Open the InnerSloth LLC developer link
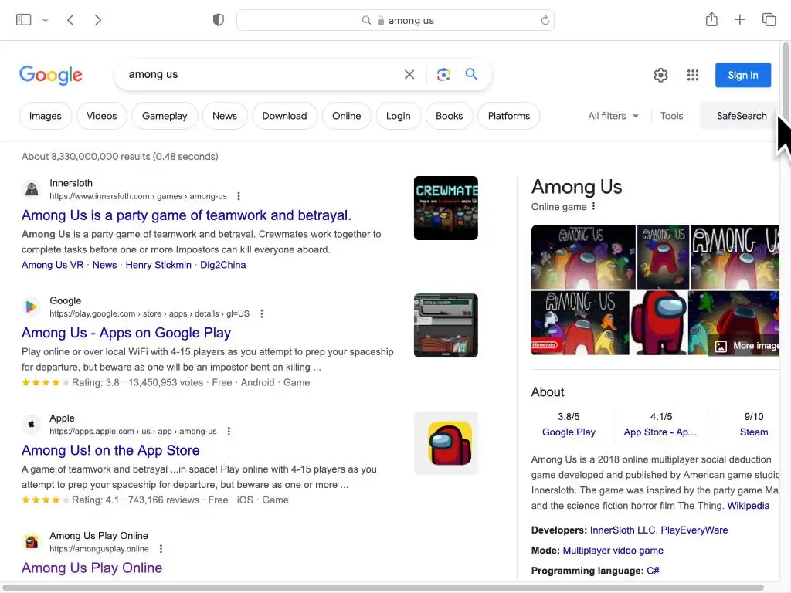Viewport: 791px width, 593px height. (x=623, y=530)
